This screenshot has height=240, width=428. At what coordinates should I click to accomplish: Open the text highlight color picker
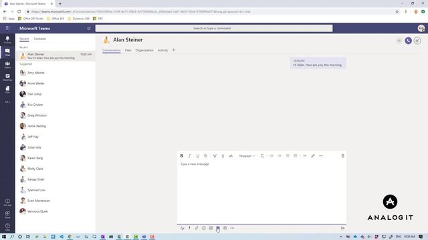click(215, 156)
